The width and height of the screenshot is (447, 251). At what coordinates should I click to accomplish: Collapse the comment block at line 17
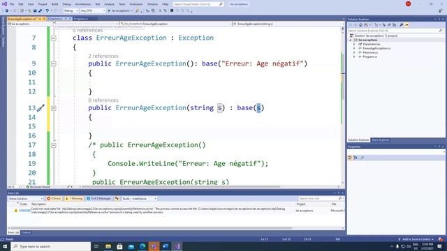click(54, 145)
